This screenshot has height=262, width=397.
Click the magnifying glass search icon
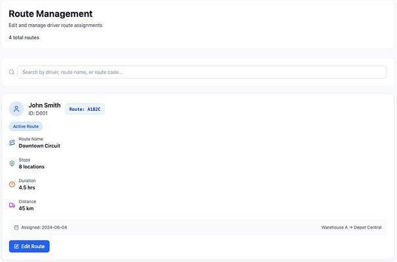[x=12, y=72]
